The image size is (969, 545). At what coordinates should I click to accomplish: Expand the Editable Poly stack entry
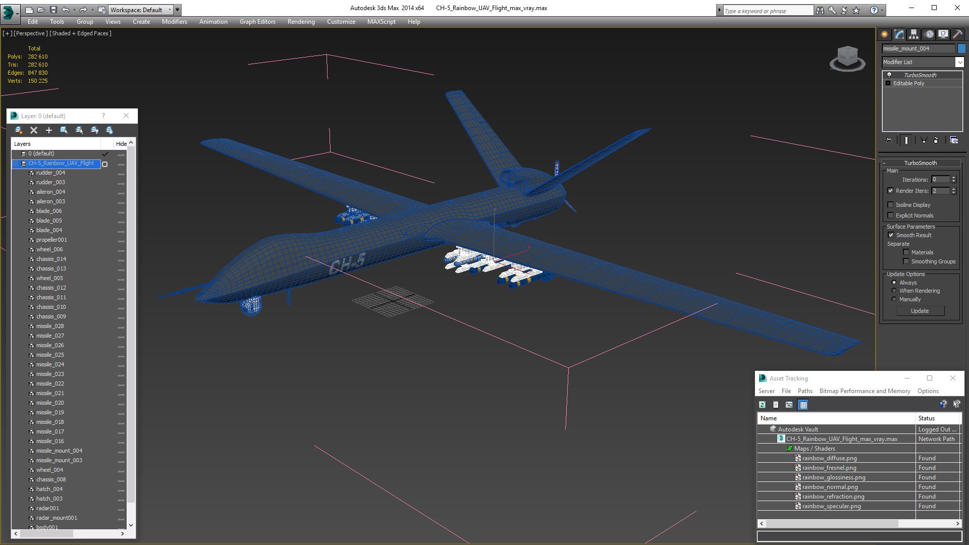click(888, 83)
